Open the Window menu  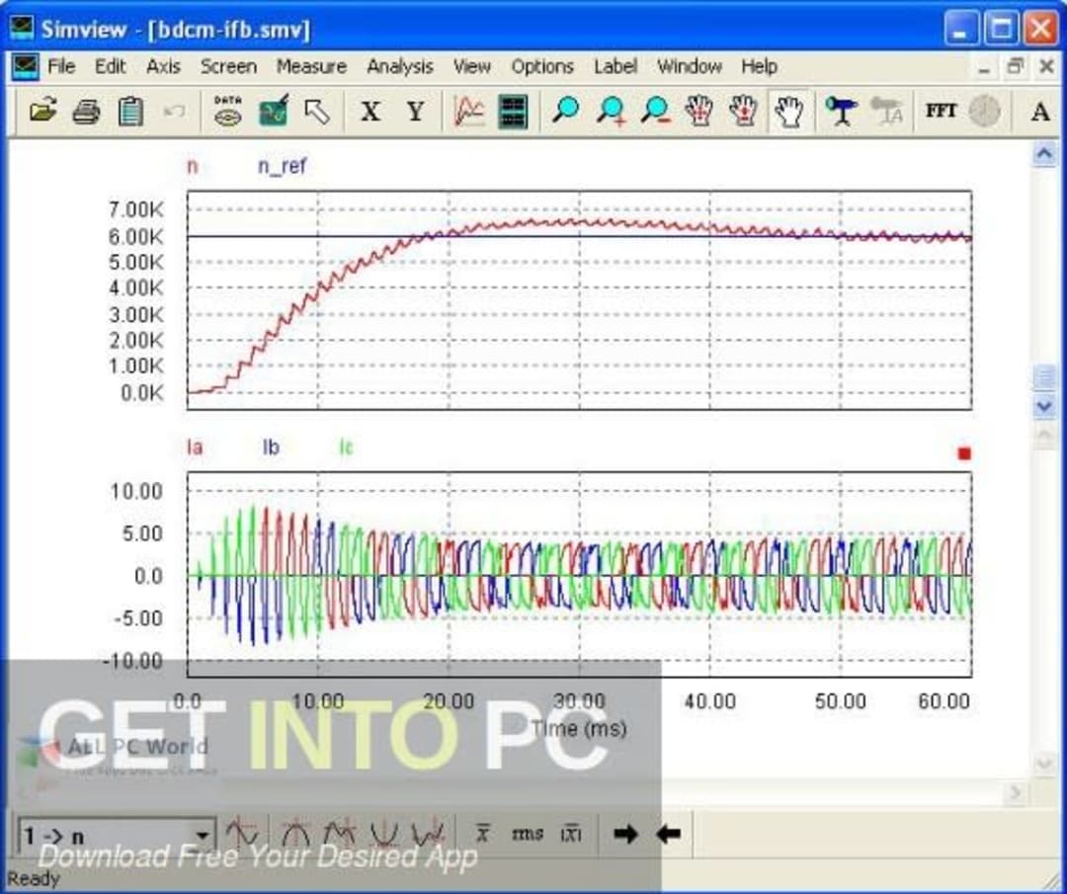coord(690,66)
